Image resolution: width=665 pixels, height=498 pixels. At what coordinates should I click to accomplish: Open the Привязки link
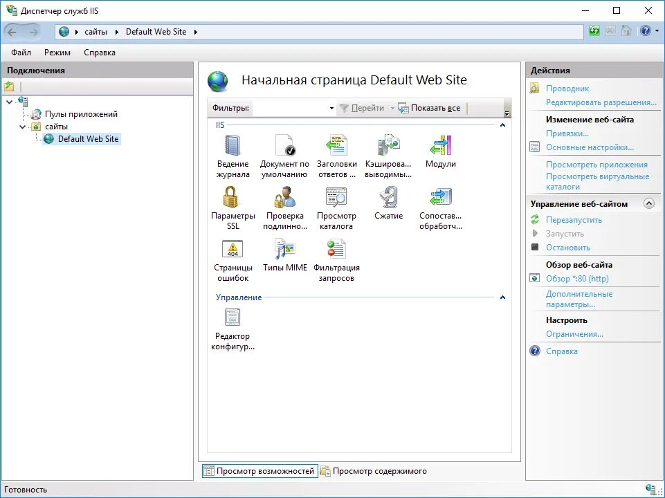[x=567, y=133]
